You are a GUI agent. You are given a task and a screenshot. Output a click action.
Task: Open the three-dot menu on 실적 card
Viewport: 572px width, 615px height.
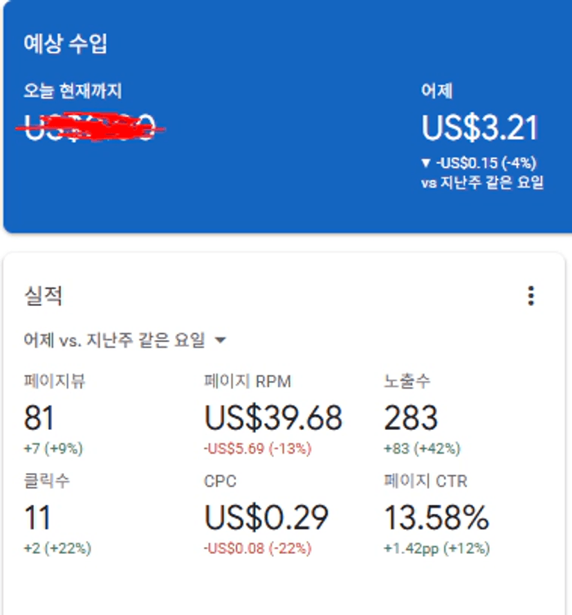tap(531, 296)
